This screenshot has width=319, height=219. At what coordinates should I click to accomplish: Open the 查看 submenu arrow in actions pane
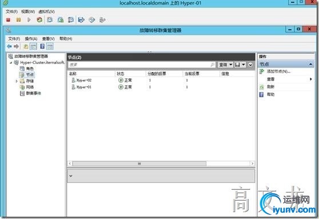click(x=311, y=79)
